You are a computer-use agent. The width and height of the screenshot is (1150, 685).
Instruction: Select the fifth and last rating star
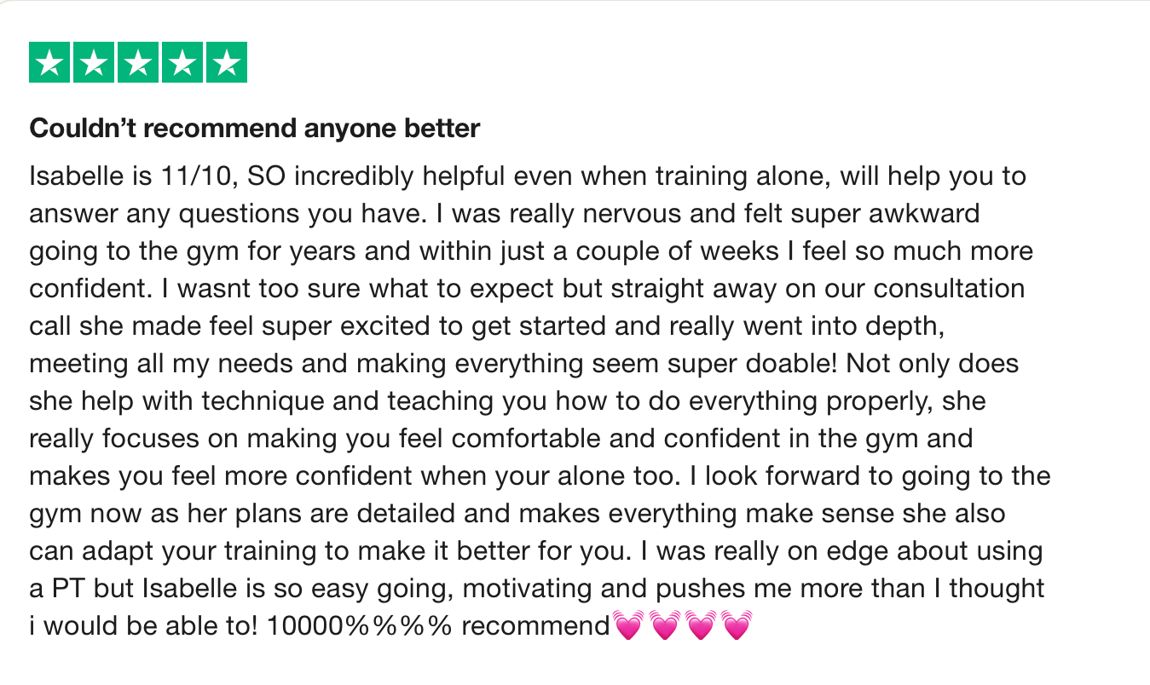pyautogui.click(x=226, y=61)
